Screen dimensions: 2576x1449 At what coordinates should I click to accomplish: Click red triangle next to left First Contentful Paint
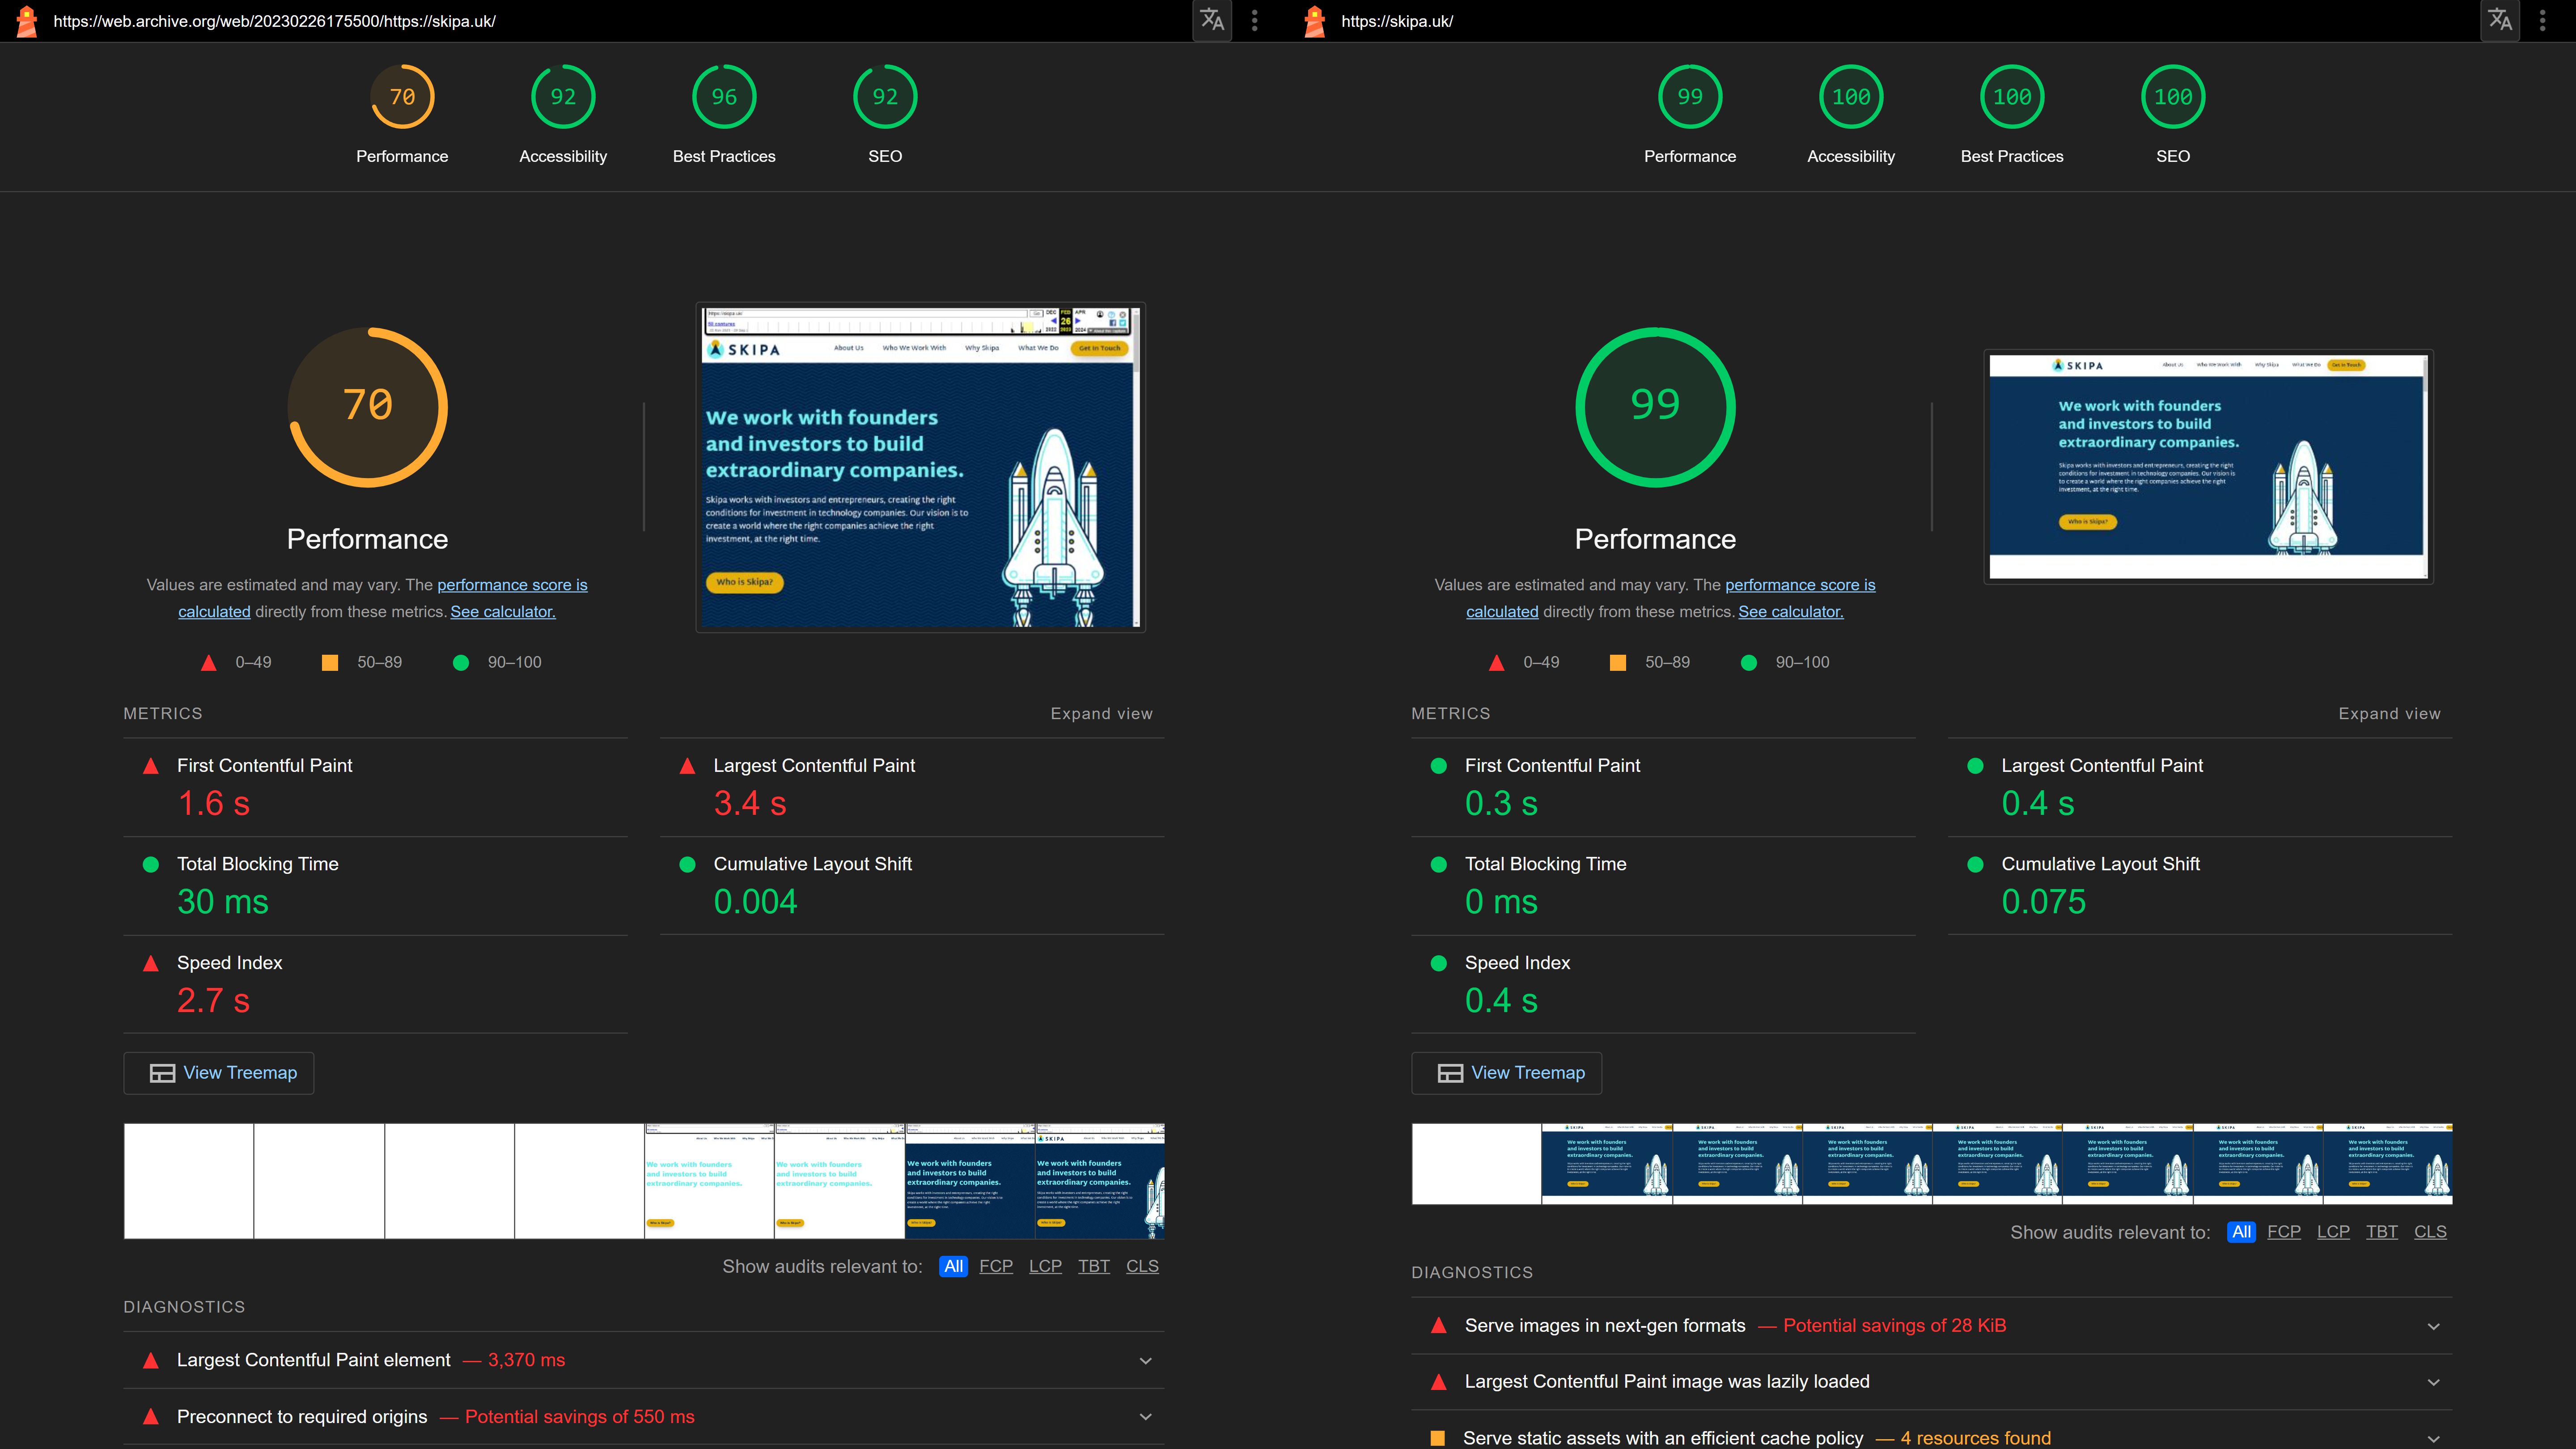point(151,766)
